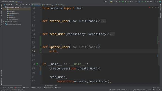Click Select Opened File target icon in Project panel
Image resolution: width=162 pixels, height=91 pixels.
(17, 5)
